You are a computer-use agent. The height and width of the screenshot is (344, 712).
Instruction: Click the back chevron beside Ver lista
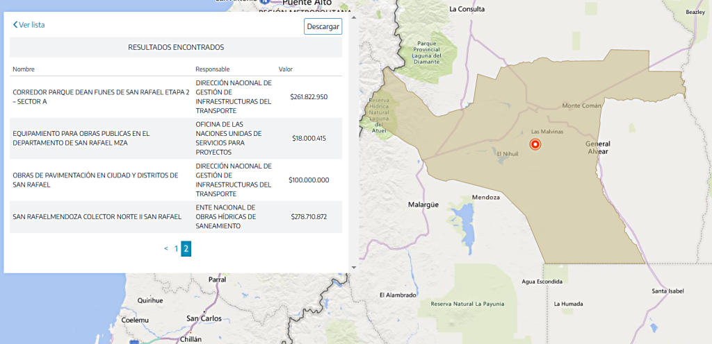[15, 25]
